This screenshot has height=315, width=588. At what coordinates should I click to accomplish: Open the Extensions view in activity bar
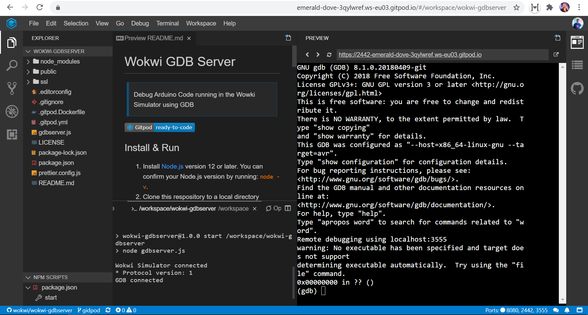click(12, 134)
